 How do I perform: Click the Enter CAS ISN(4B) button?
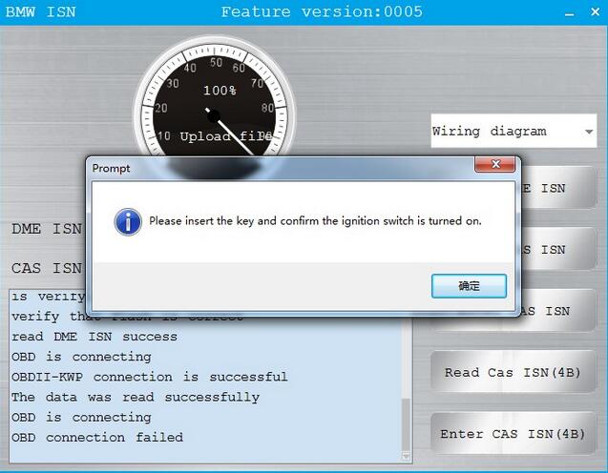coord(513,434)
